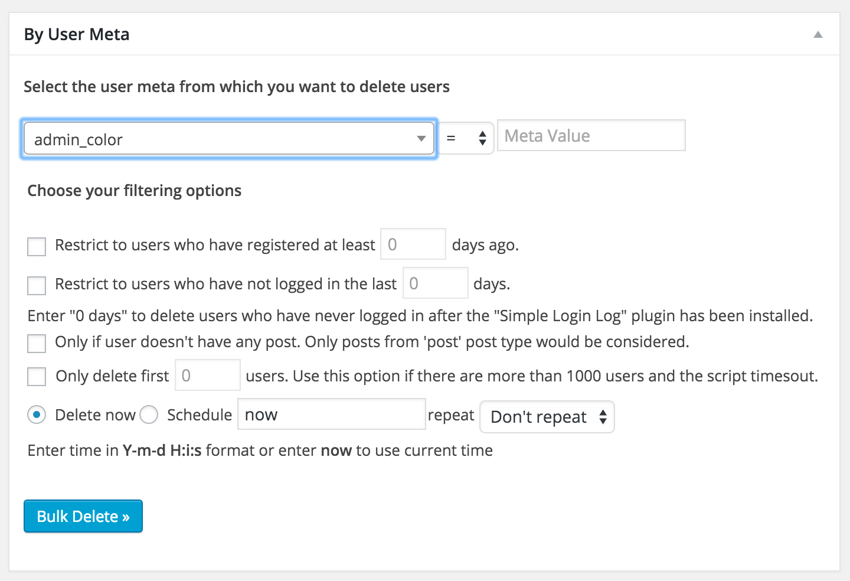Select the Delete now radio button
Image resolution: width=850 pixels, height=581 pixels.
click(37, 415)
